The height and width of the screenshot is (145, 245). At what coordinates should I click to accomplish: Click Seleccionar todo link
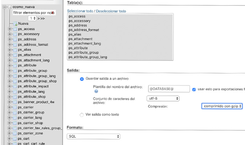(x=80, y=11)
